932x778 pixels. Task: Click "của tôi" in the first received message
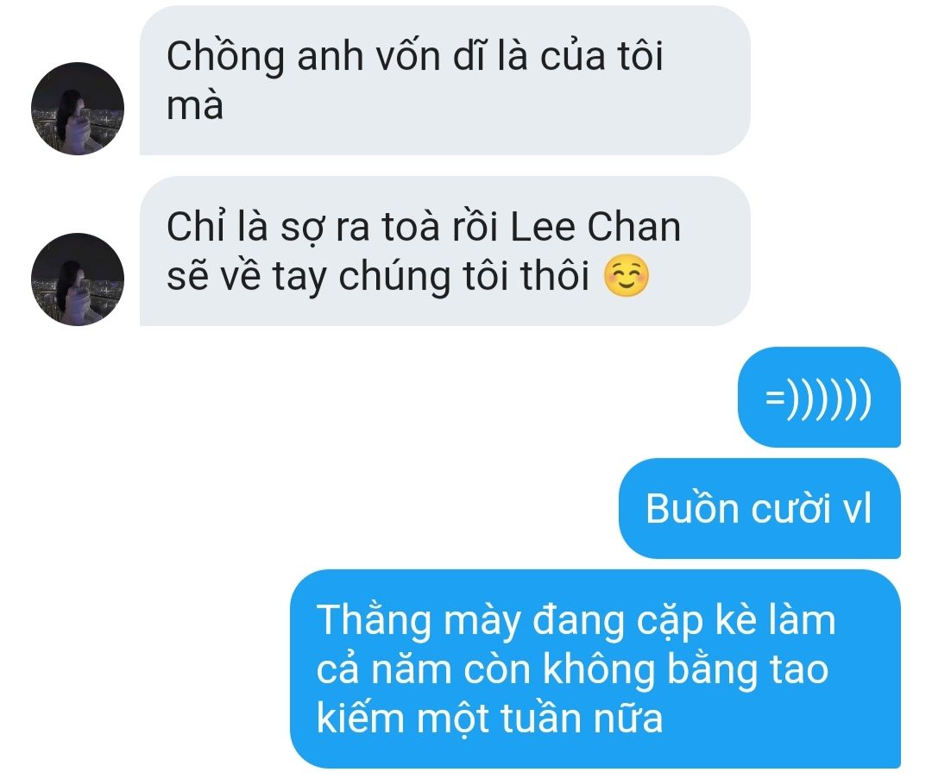click(x=601, y=56)
